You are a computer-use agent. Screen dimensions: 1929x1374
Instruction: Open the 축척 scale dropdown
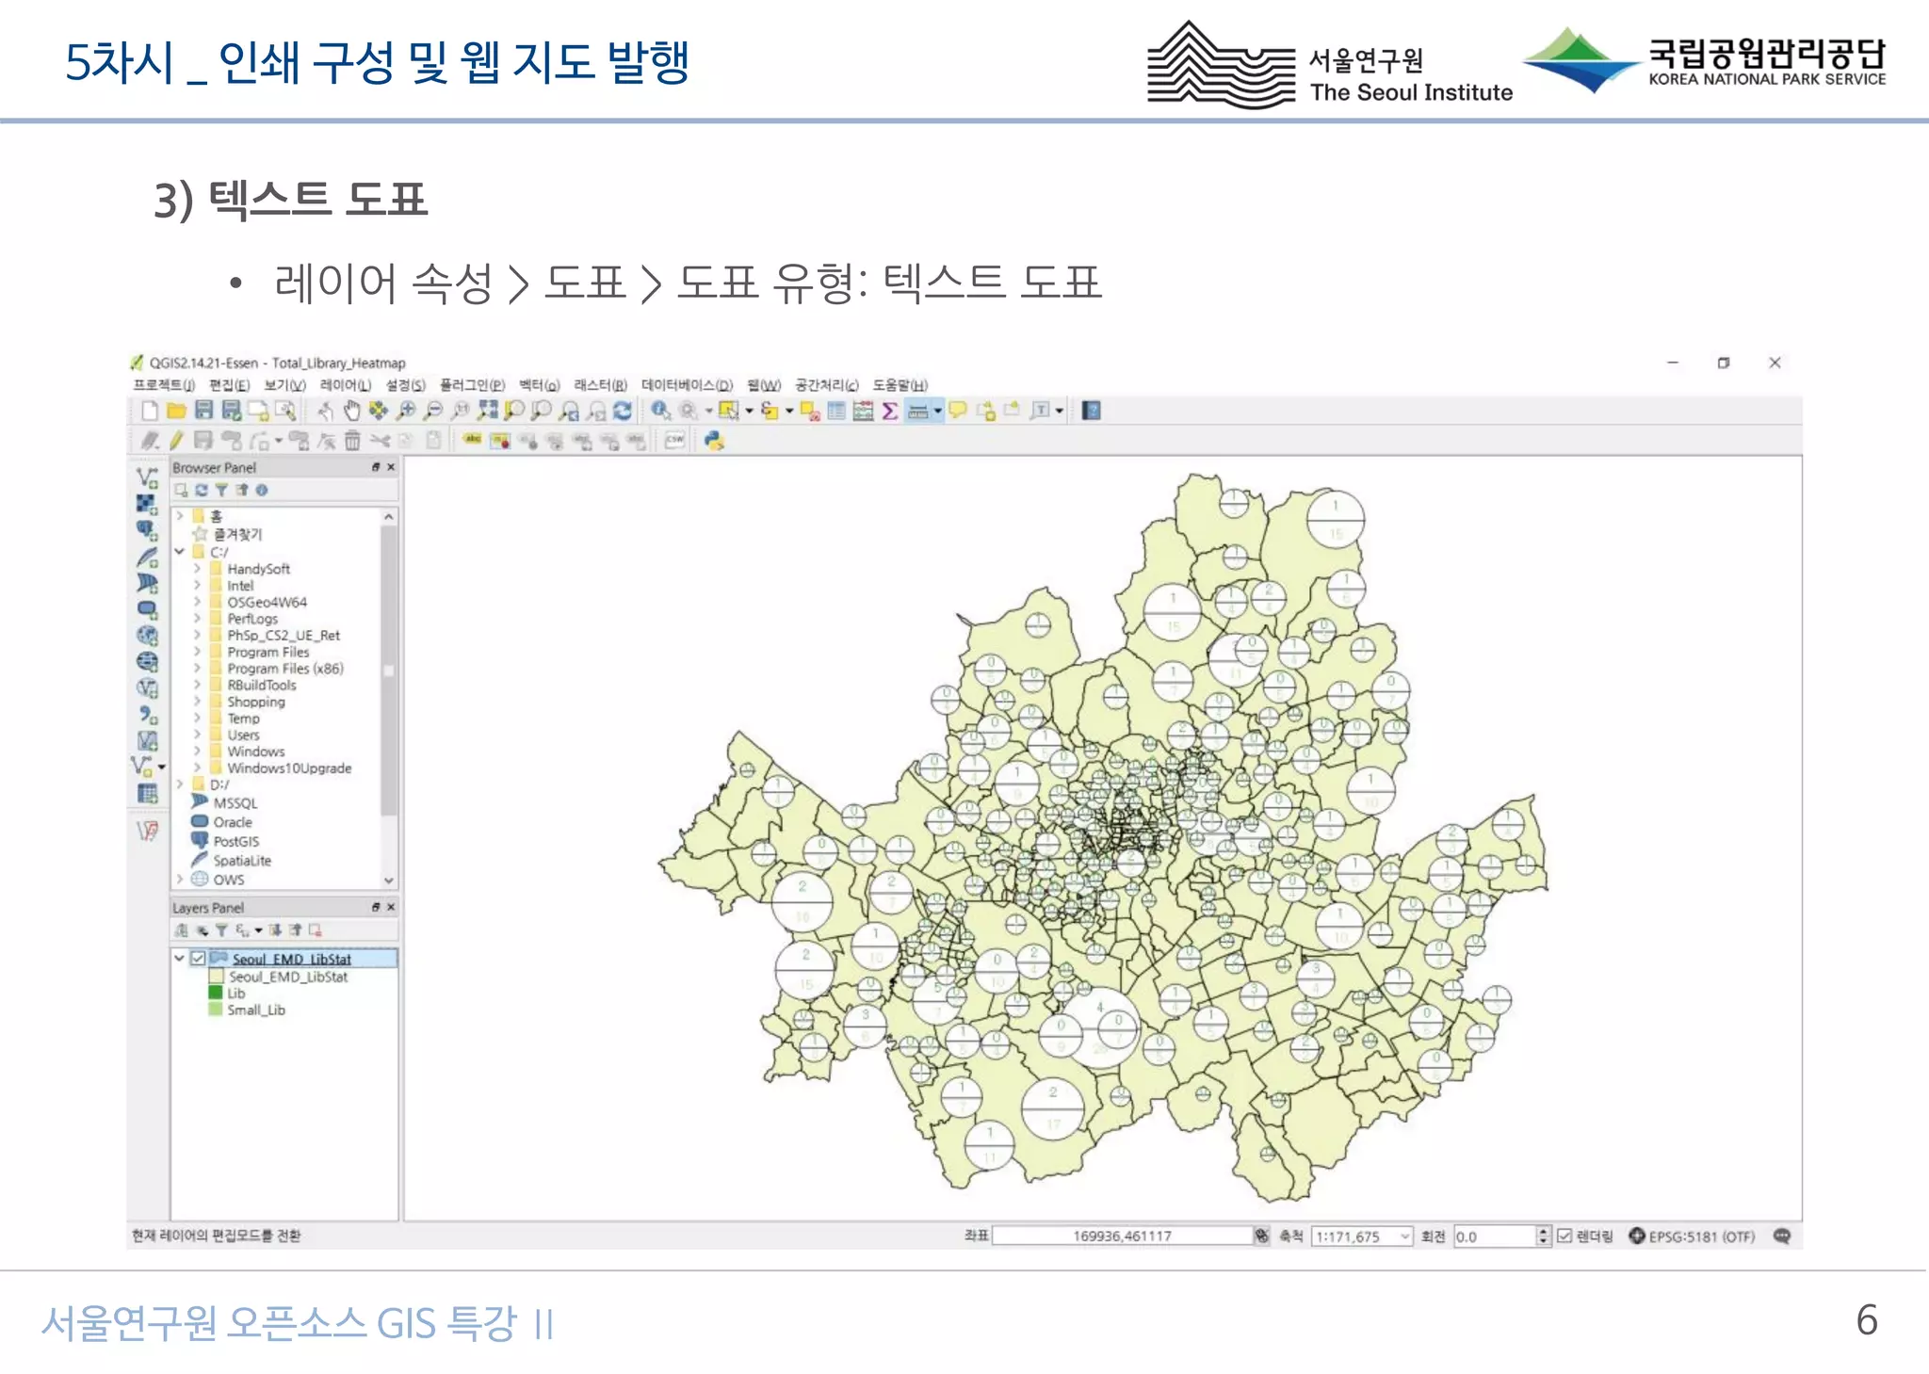click(1404, 1236)
